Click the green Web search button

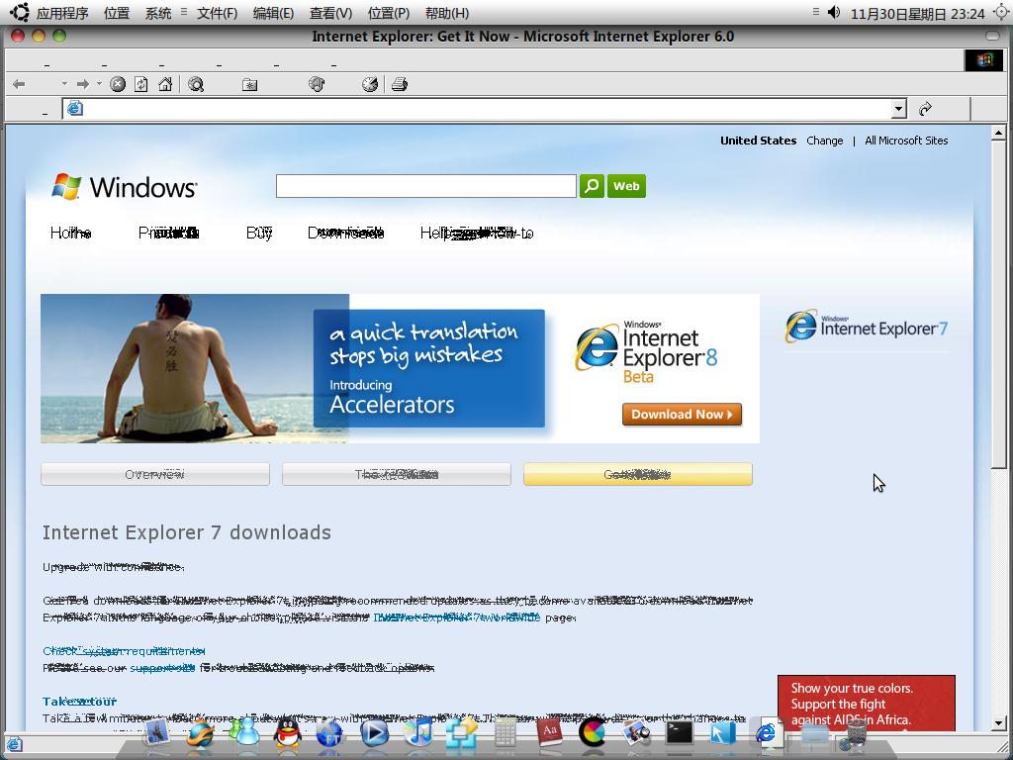tap(626, 186)
